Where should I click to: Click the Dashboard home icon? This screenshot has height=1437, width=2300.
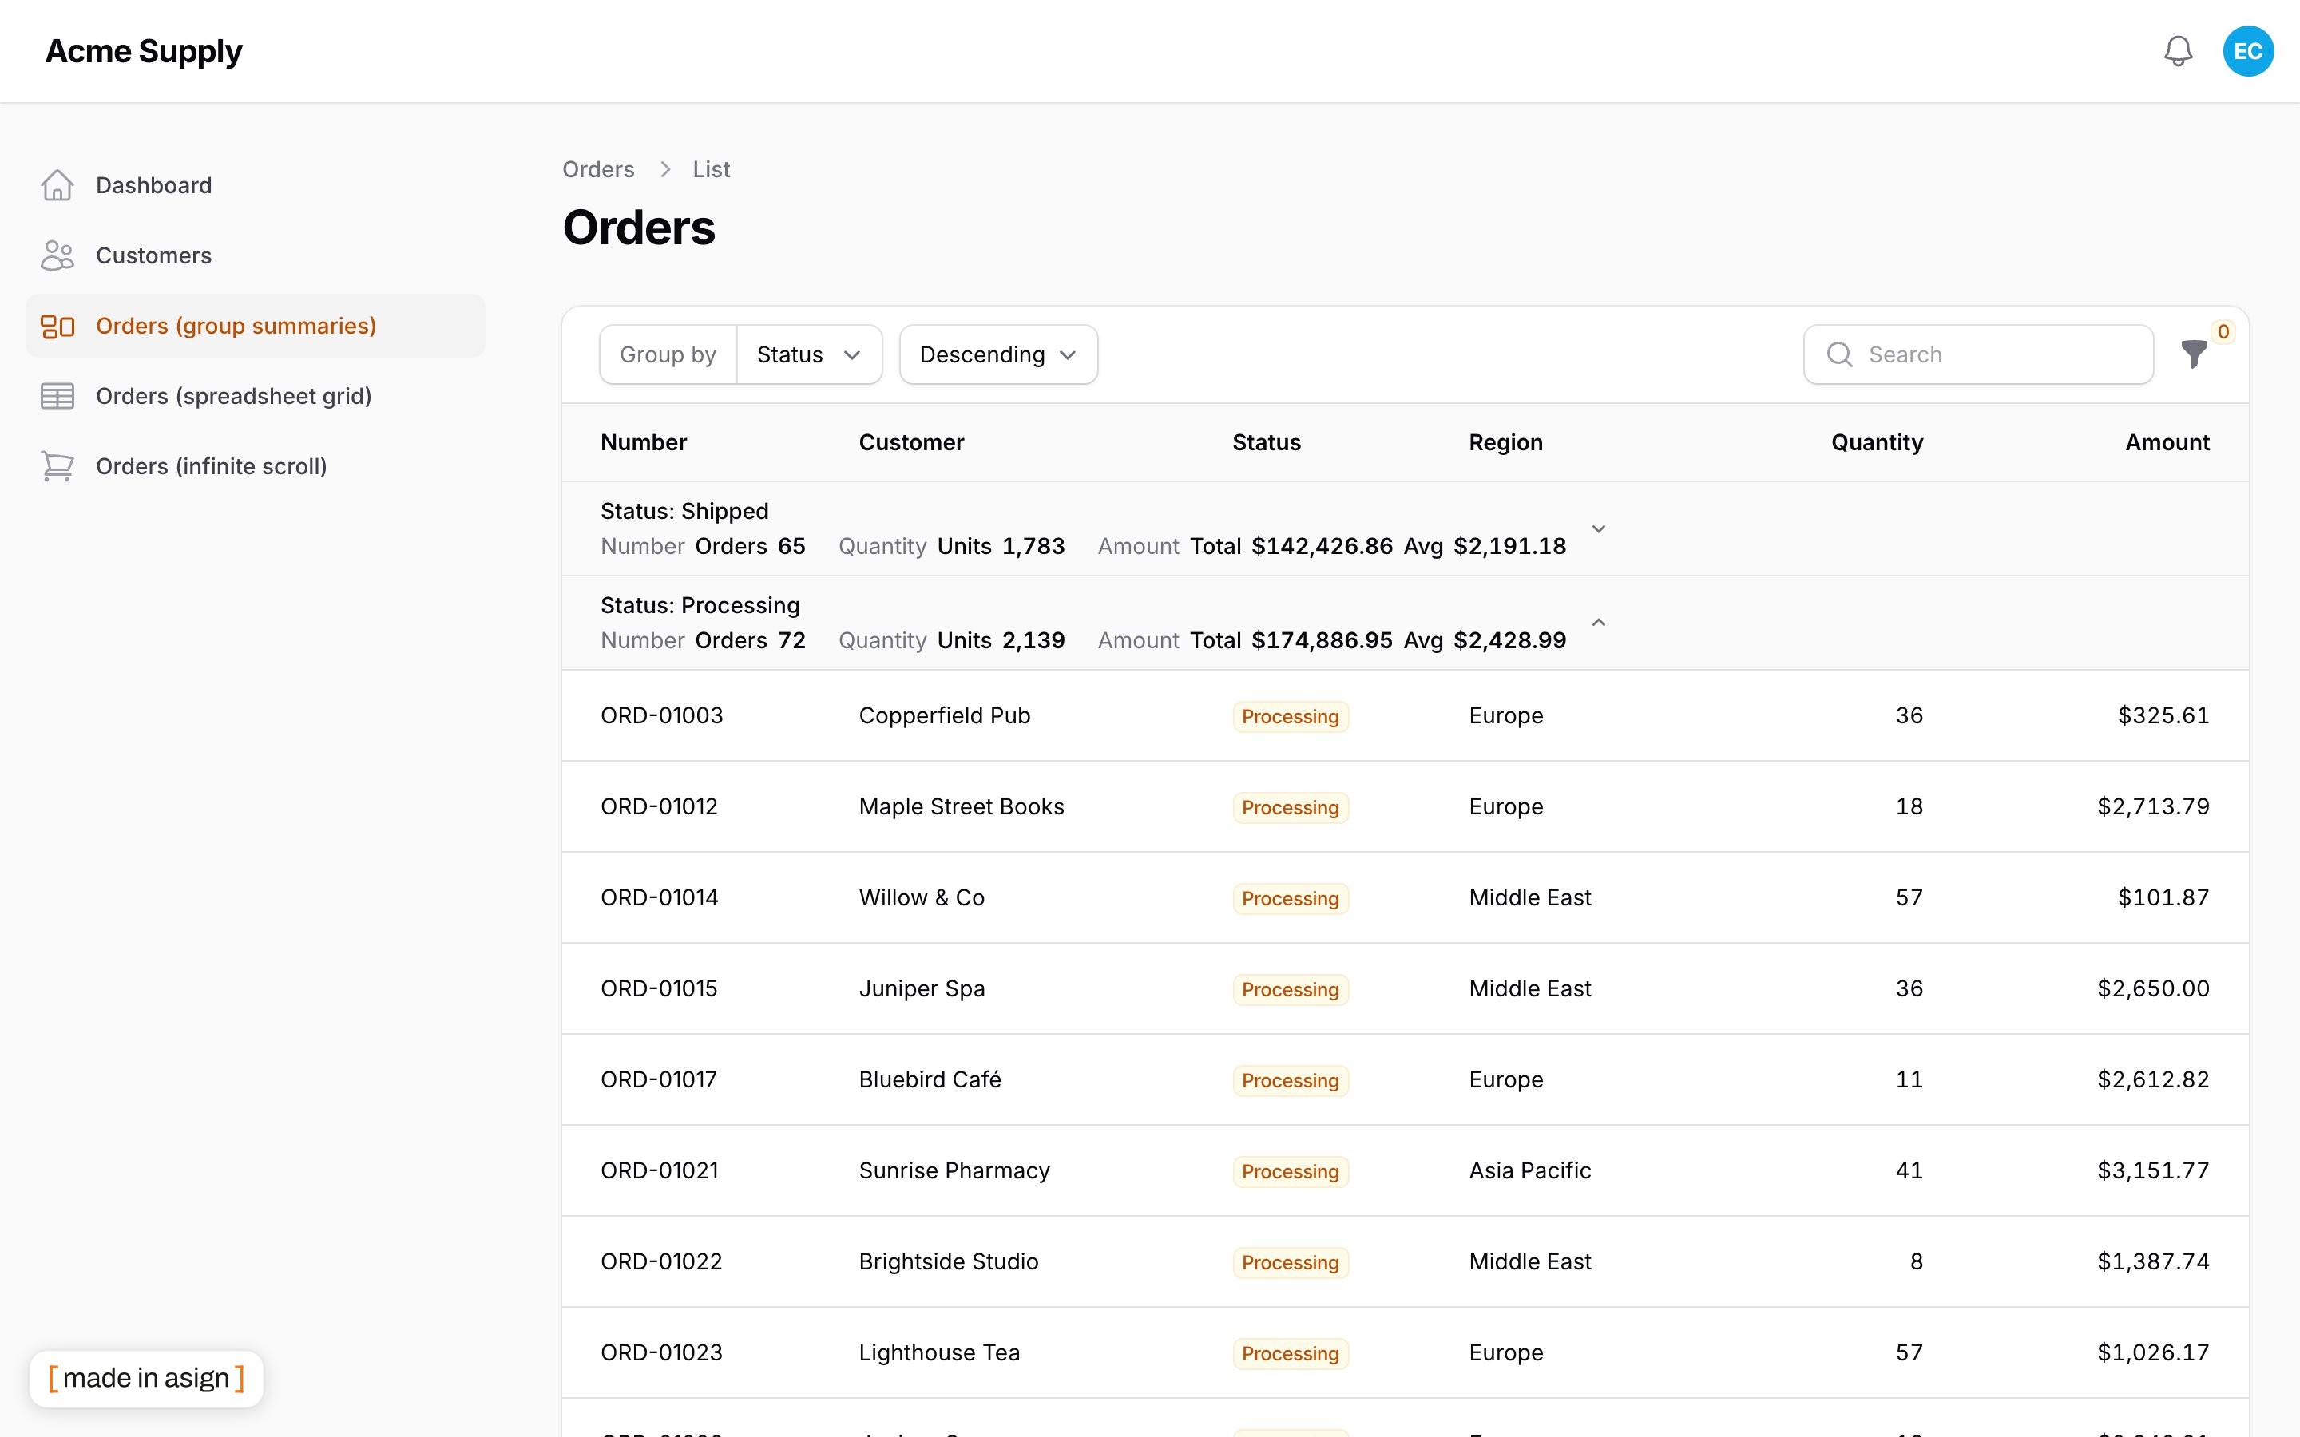(x=57, y=185)
